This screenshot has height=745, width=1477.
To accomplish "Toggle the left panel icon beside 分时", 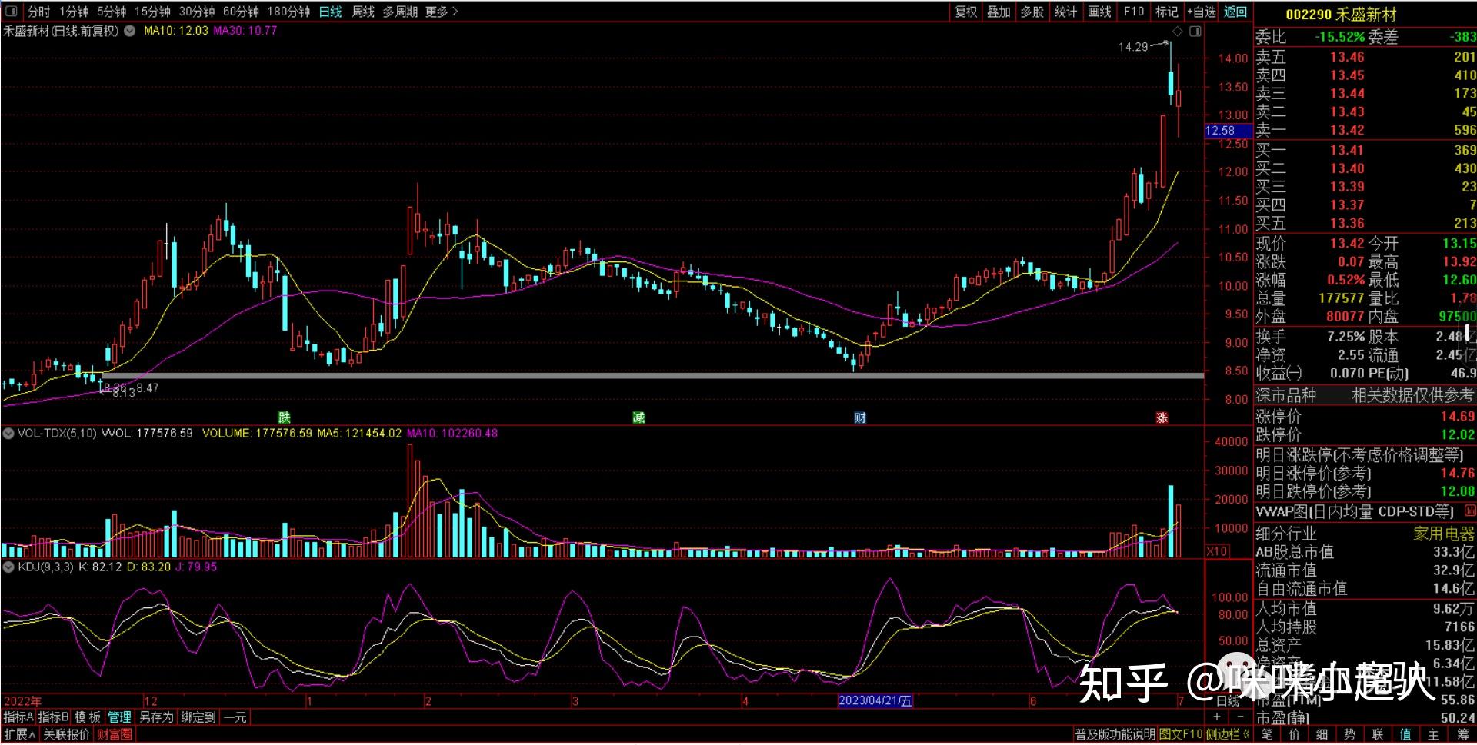I will pos(12,12).
